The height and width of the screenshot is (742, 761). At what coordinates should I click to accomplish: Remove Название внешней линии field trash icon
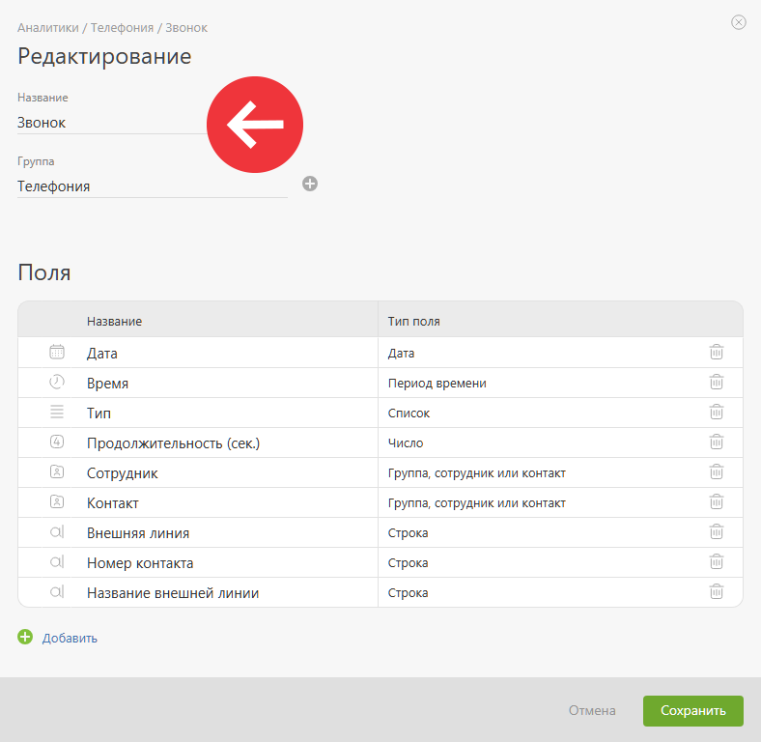point(717,591)
